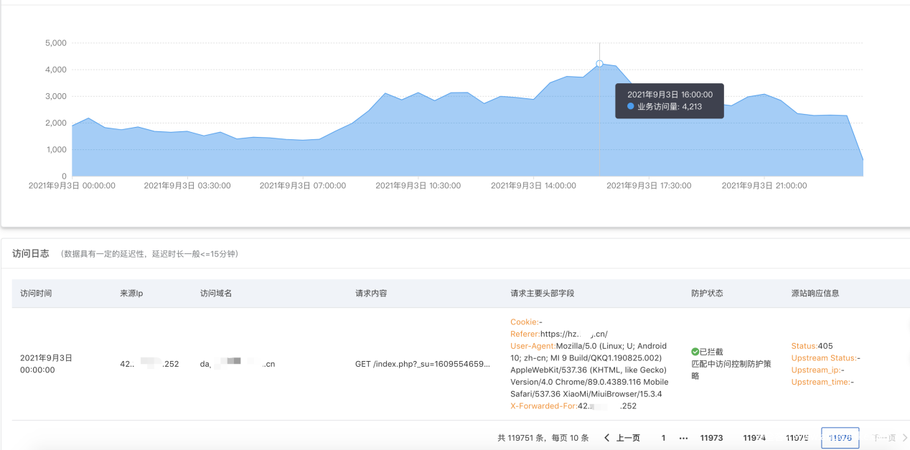Viewport: 910px width, 450px height.
Task: Select current page 11976 button
Action: point(840,438)
